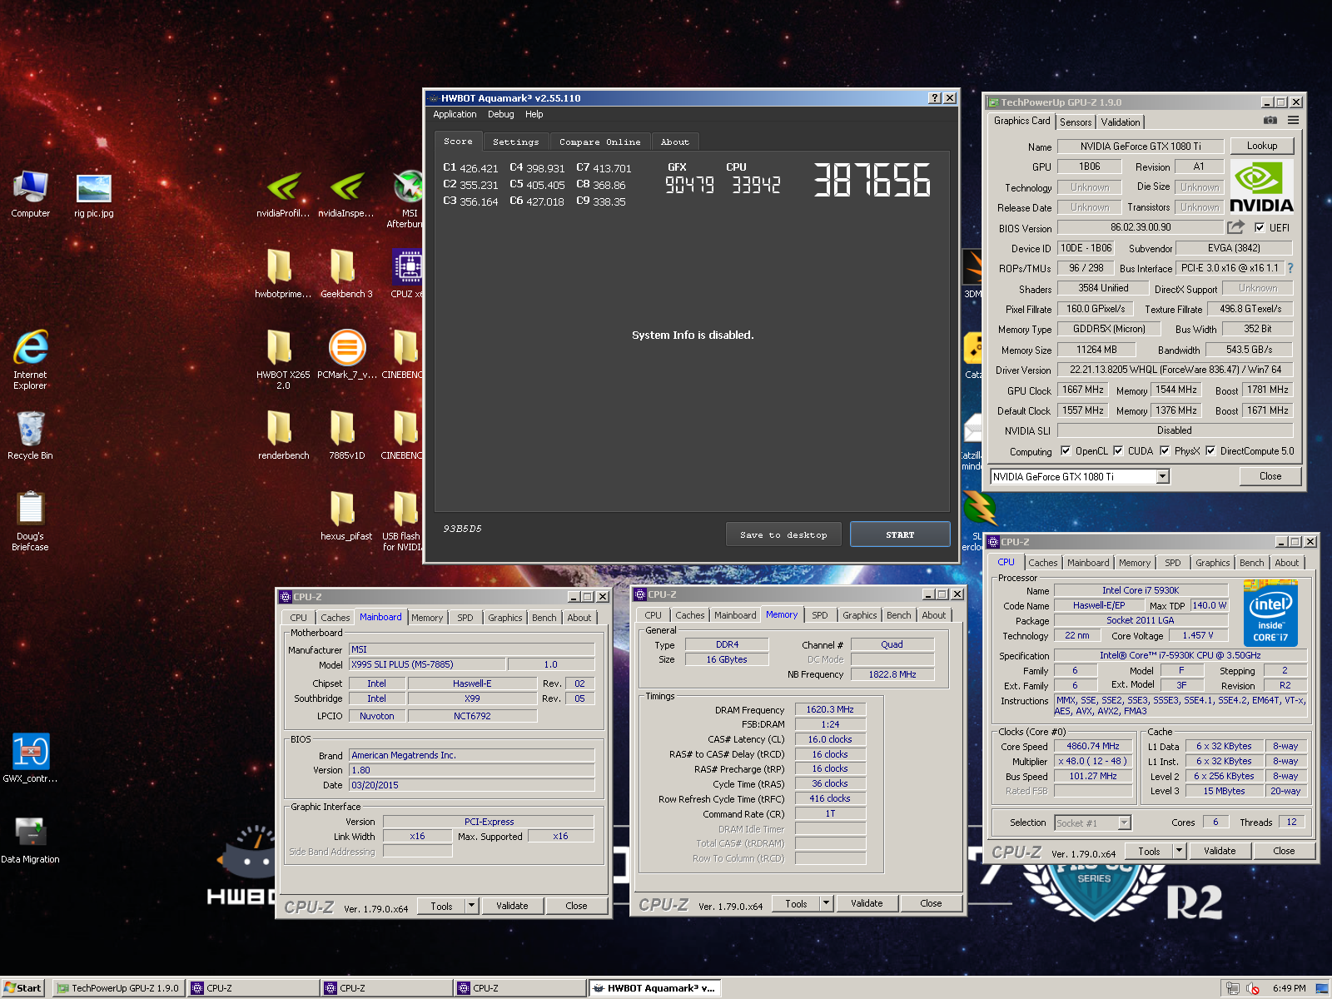
Task: Select the HWBOT X265 2.0 folder
Action: 283,360
